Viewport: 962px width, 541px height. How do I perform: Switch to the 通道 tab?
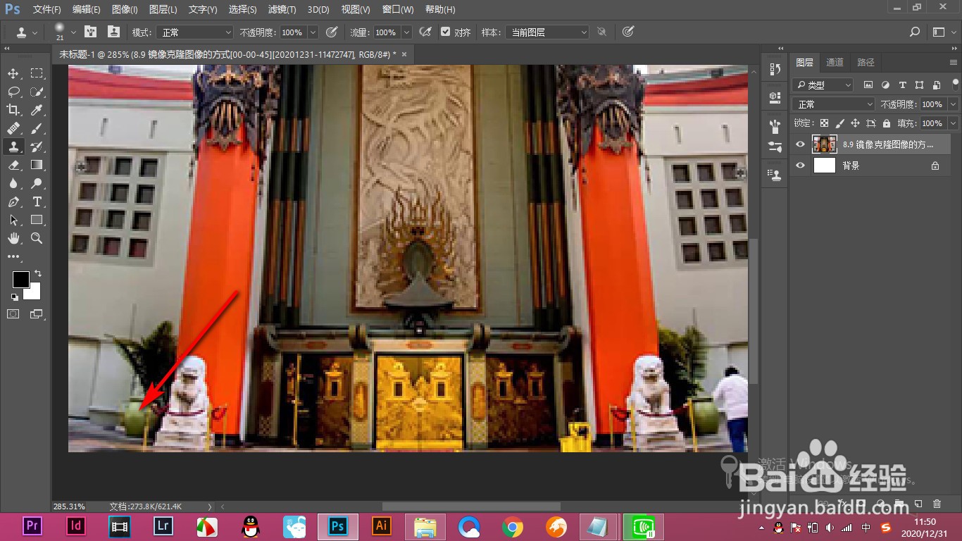pos(835,62)
